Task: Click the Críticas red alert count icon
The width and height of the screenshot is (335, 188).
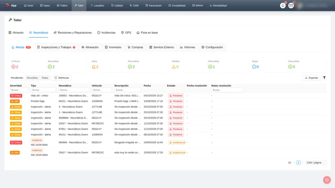Action: [x=13, y=67]
